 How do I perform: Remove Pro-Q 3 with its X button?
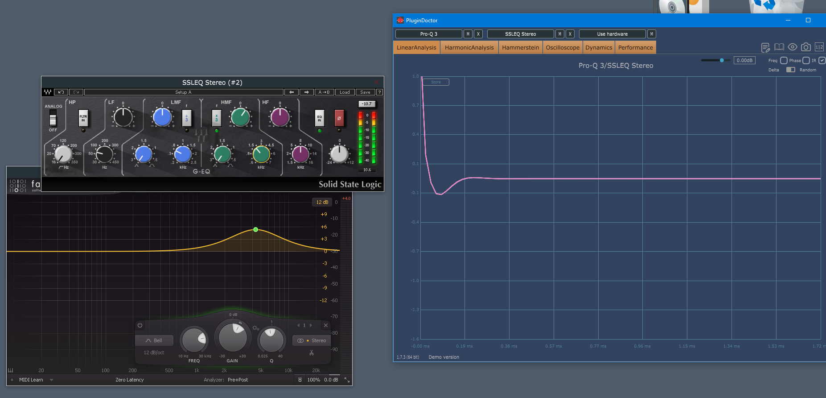pos(478,34)
